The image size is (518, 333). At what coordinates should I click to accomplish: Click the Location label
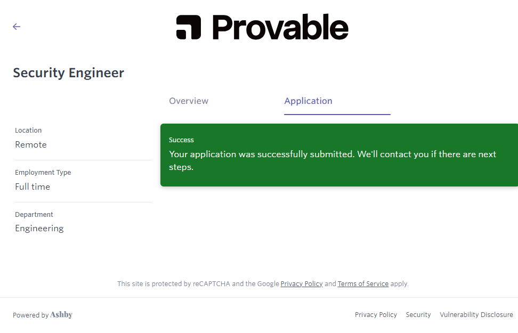pyautogui.click(x=28, y=131)
